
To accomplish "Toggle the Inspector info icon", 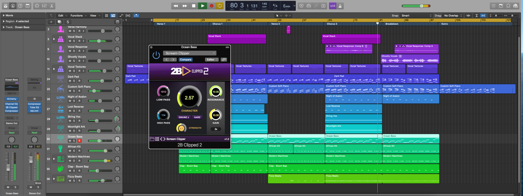I will point(13,6).
